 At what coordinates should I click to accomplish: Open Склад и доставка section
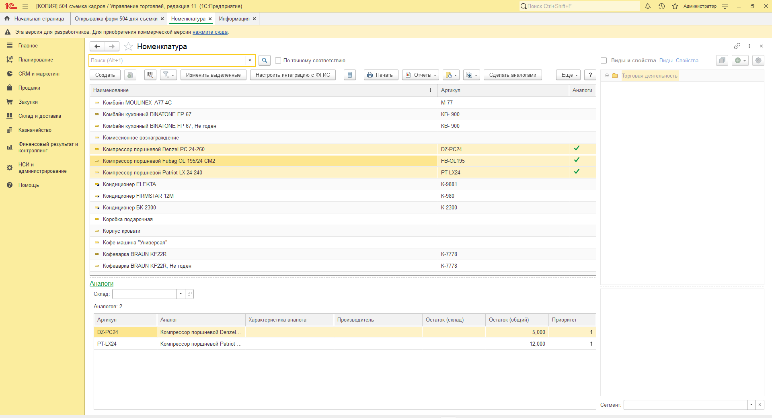tap(39, 116)
